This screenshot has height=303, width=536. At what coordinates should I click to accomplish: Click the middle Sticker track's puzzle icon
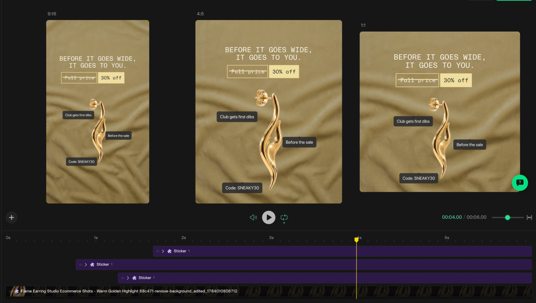92,265
